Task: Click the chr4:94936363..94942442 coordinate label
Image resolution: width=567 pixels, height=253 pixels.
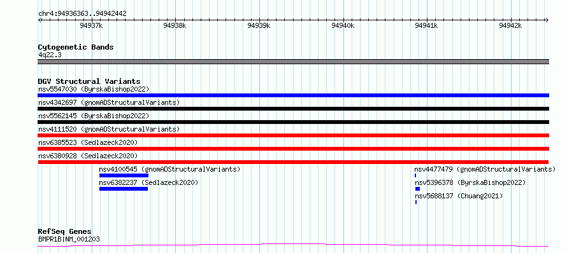Action: click(82, 14)
